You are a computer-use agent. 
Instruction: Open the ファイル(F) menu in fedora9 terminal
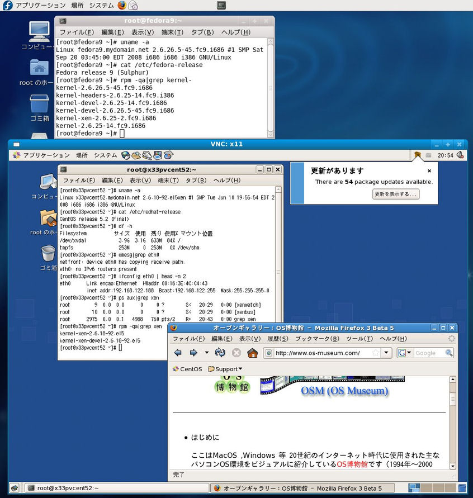pos(77,32)
